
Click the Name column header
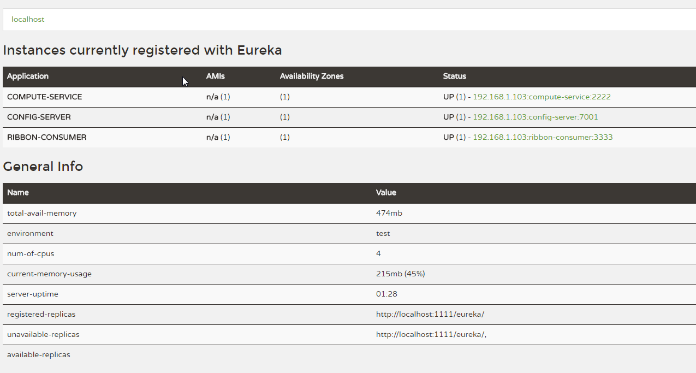click(x=18, y=193)
